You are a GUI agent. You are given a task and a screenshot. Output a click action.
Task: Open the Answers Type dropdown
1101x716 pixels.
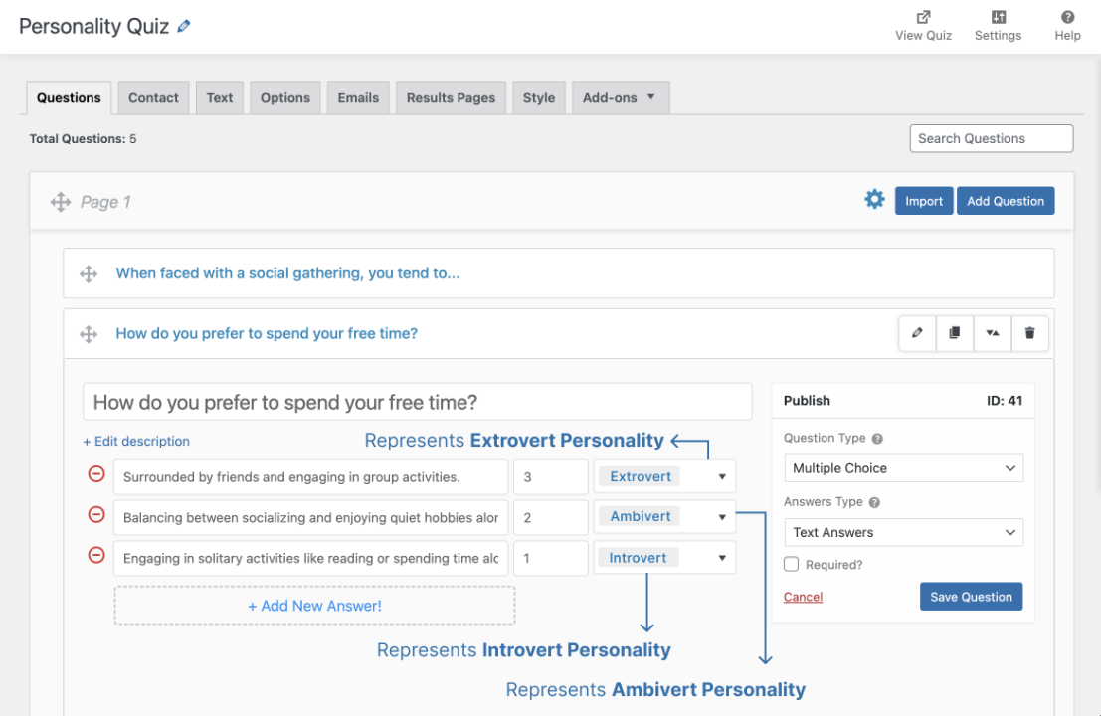(903, 532)
